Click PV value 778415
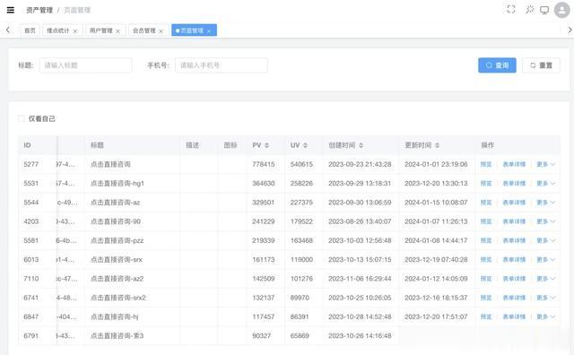The image size is (574, 355). (x=263, y=164)
